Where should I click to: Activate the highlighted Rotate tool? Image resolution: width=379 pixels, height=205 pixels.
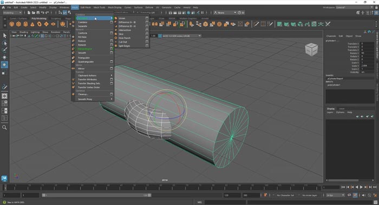click(4, 65)
